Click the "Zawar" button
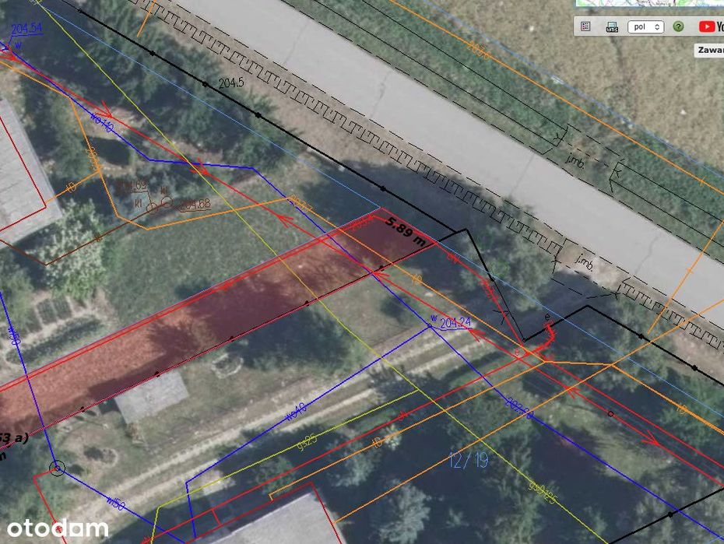 coord(709,51)
